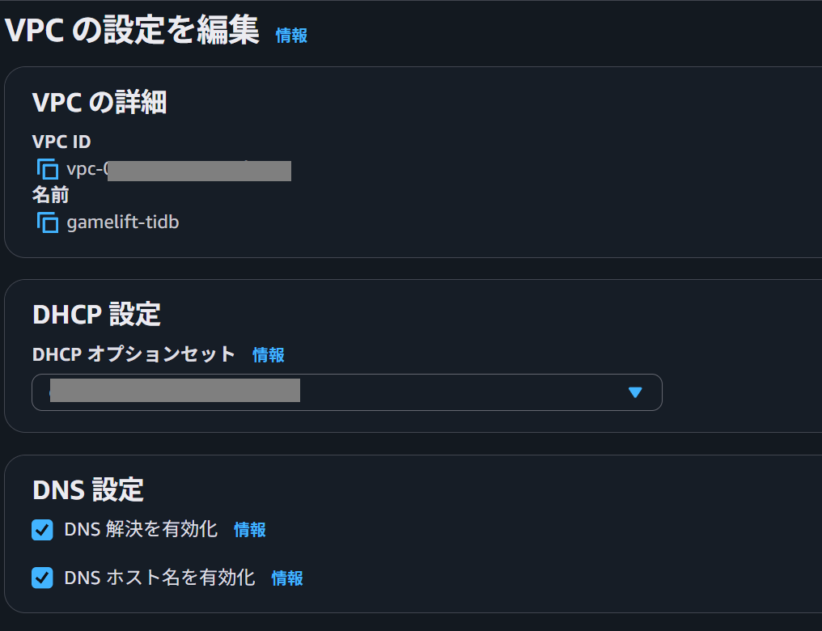Select the gamelift-tidb name text

(x=123, y=222)
